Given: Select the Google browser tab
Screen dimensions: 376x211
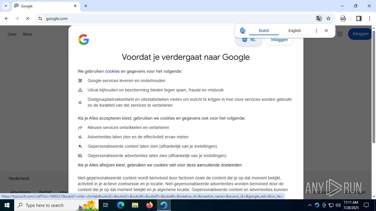Looking at the screenshot, I should coord(46,6).
